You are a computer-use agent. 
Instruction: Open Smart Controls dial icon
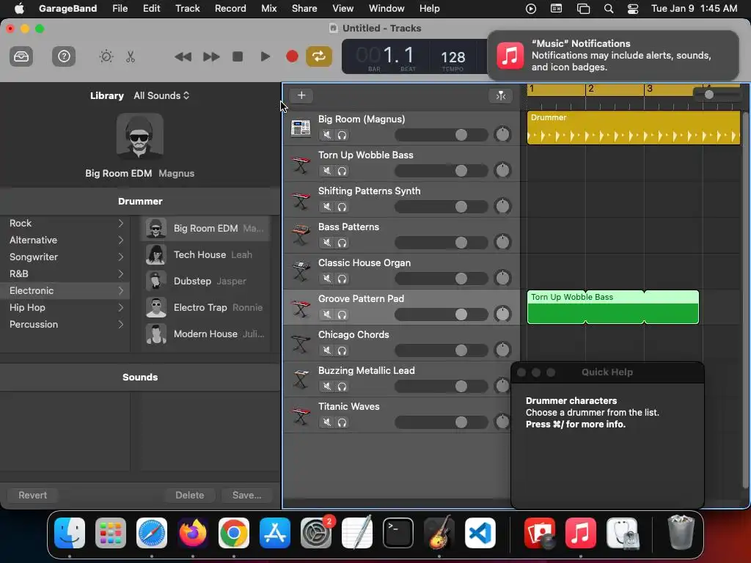point(106,56)
